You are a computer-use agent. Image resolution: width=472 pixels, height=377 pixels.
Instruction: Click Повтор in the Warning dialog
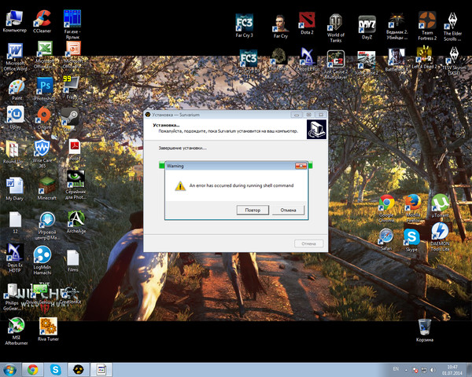(x=253, y=210)
